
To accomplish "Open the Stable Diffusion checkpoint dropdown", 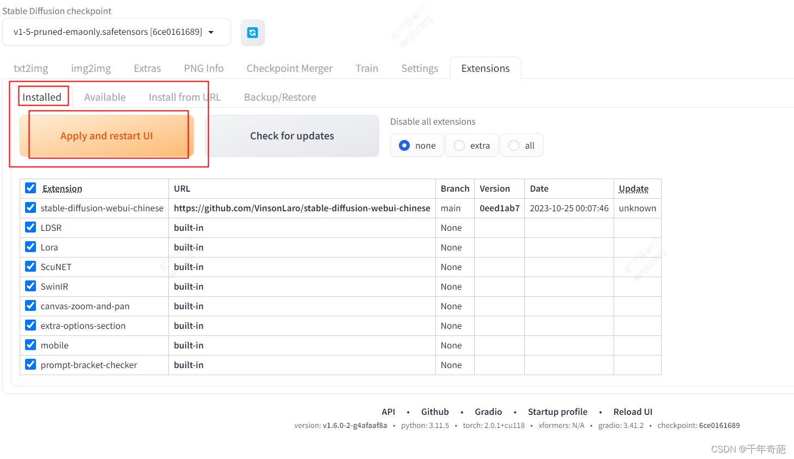I will click(x=117, y=32).
